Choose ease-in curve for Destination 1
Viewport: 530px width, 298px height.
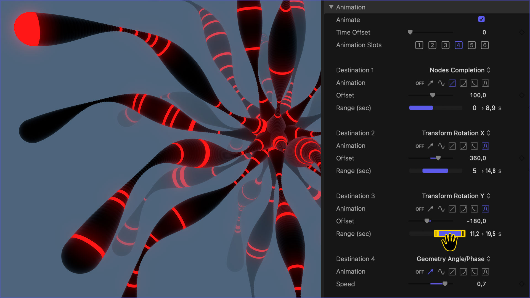pyautogui.click(x=463, y=83)
